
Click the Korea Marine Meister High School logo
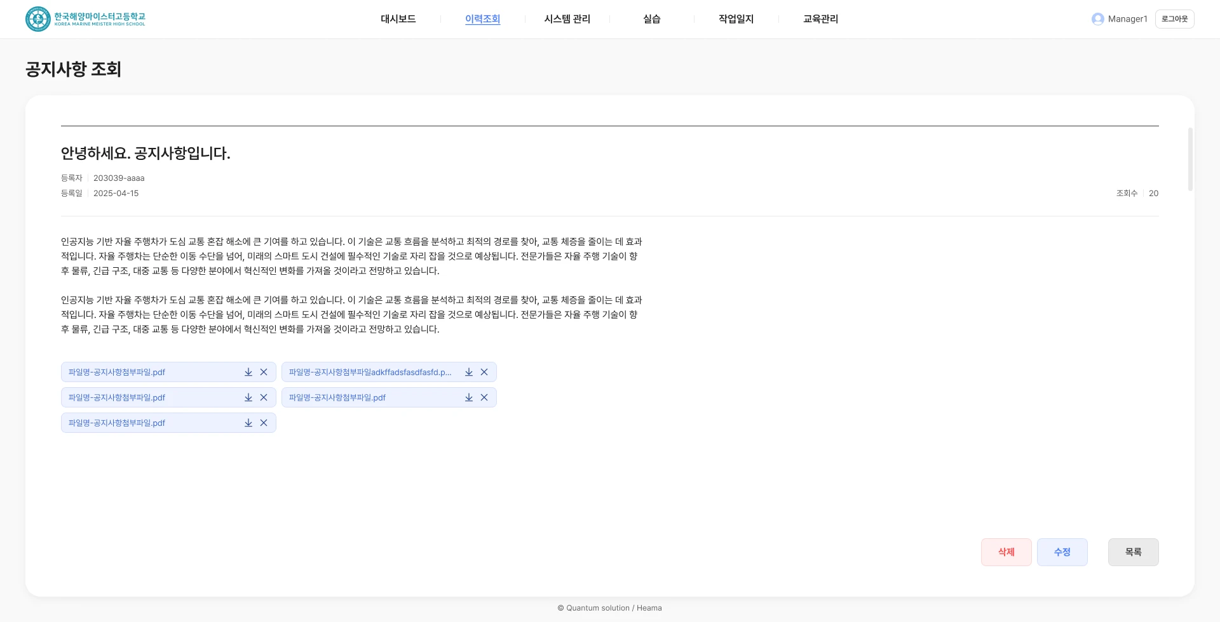point(85,19)
